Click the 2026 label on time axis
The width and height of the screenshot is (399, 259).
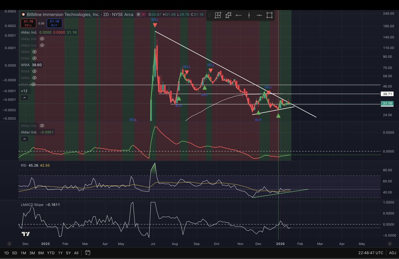[280, 244]
